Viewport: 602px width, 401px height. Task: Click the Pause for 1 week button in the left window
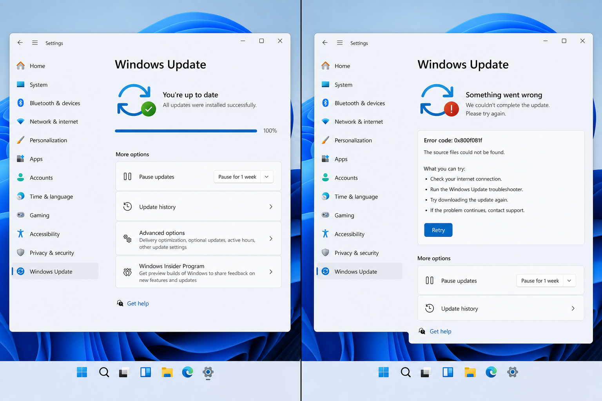pyautogui.click(x=237, y=177)
